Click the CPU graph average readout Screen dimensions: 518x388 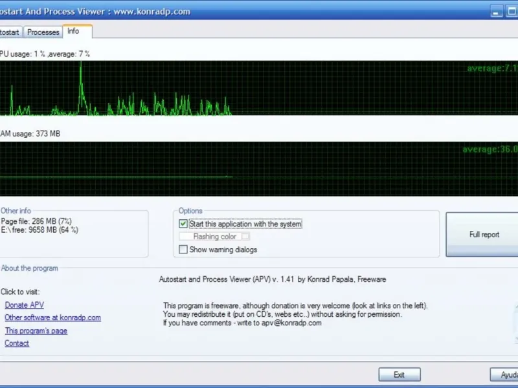492,69
